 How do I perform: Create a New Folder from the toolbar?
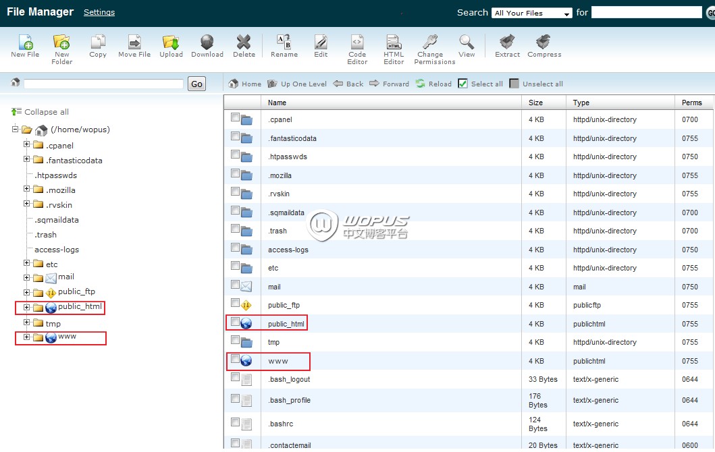click(61, 42)
